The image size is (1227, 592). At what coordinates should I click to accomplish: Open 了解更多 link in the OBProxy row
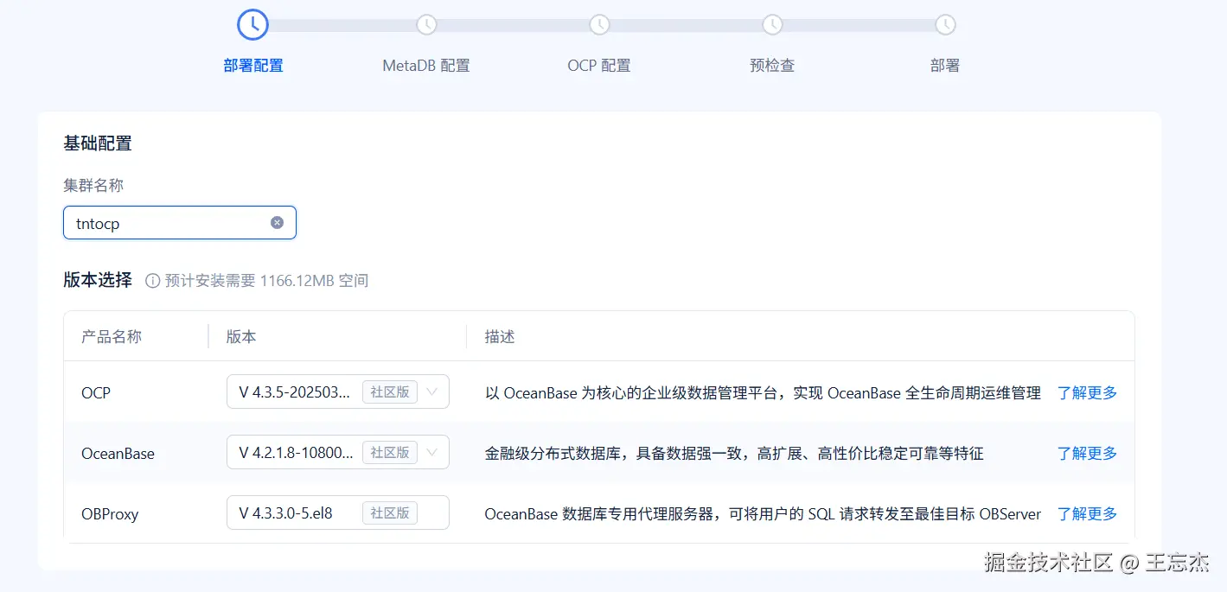click(x=1087, y=513)
